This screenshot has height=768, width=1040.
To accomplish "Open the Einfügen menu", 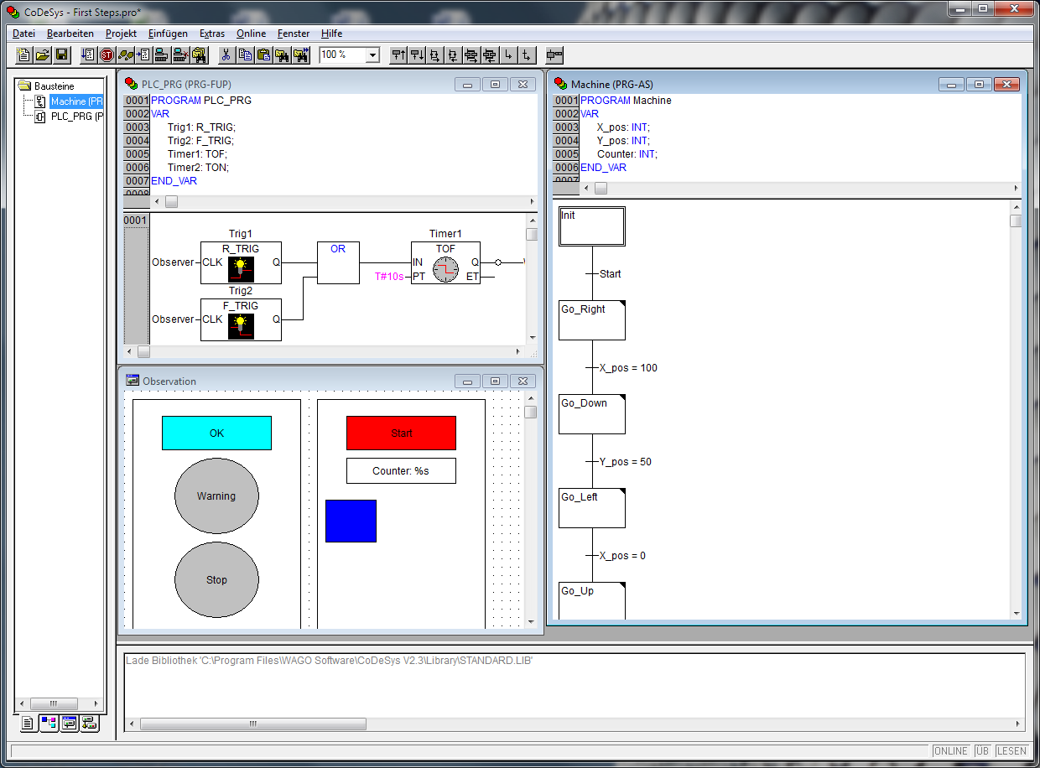I will point(168,34).
